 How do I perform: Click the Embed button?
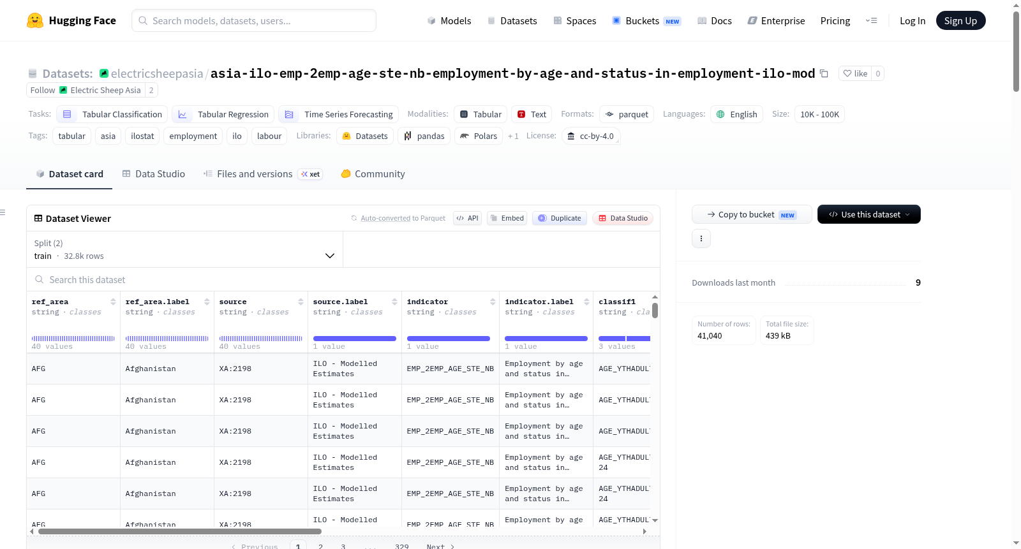[507, 218]
